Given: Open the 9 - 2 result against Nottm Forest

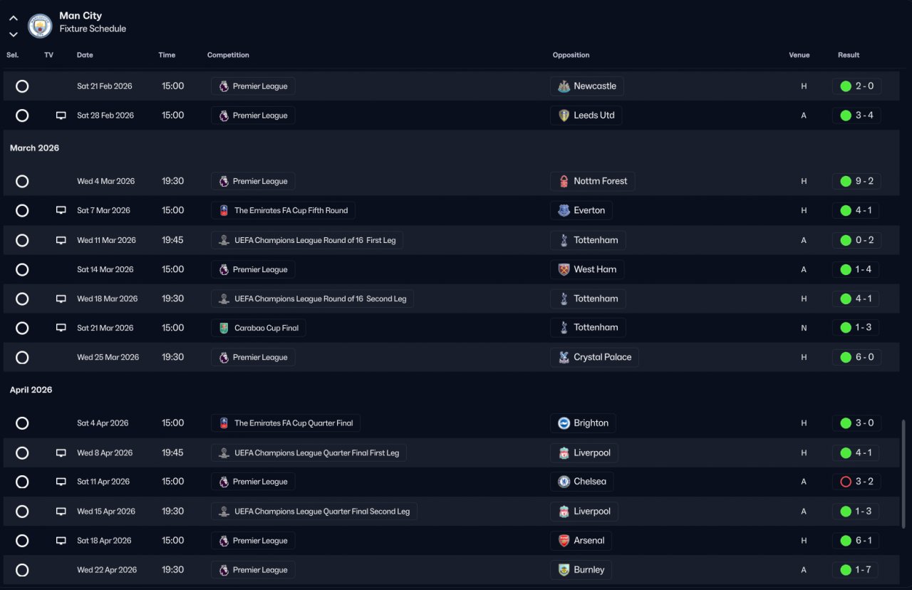Looking at the screenshot, I should click(856, 181).
